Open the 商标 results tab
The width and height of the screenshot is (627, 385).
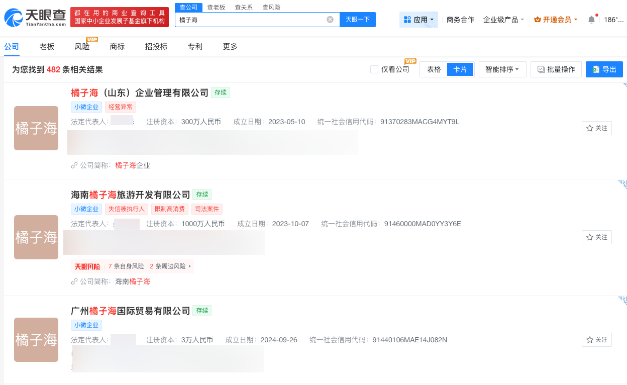click(118, 46)
